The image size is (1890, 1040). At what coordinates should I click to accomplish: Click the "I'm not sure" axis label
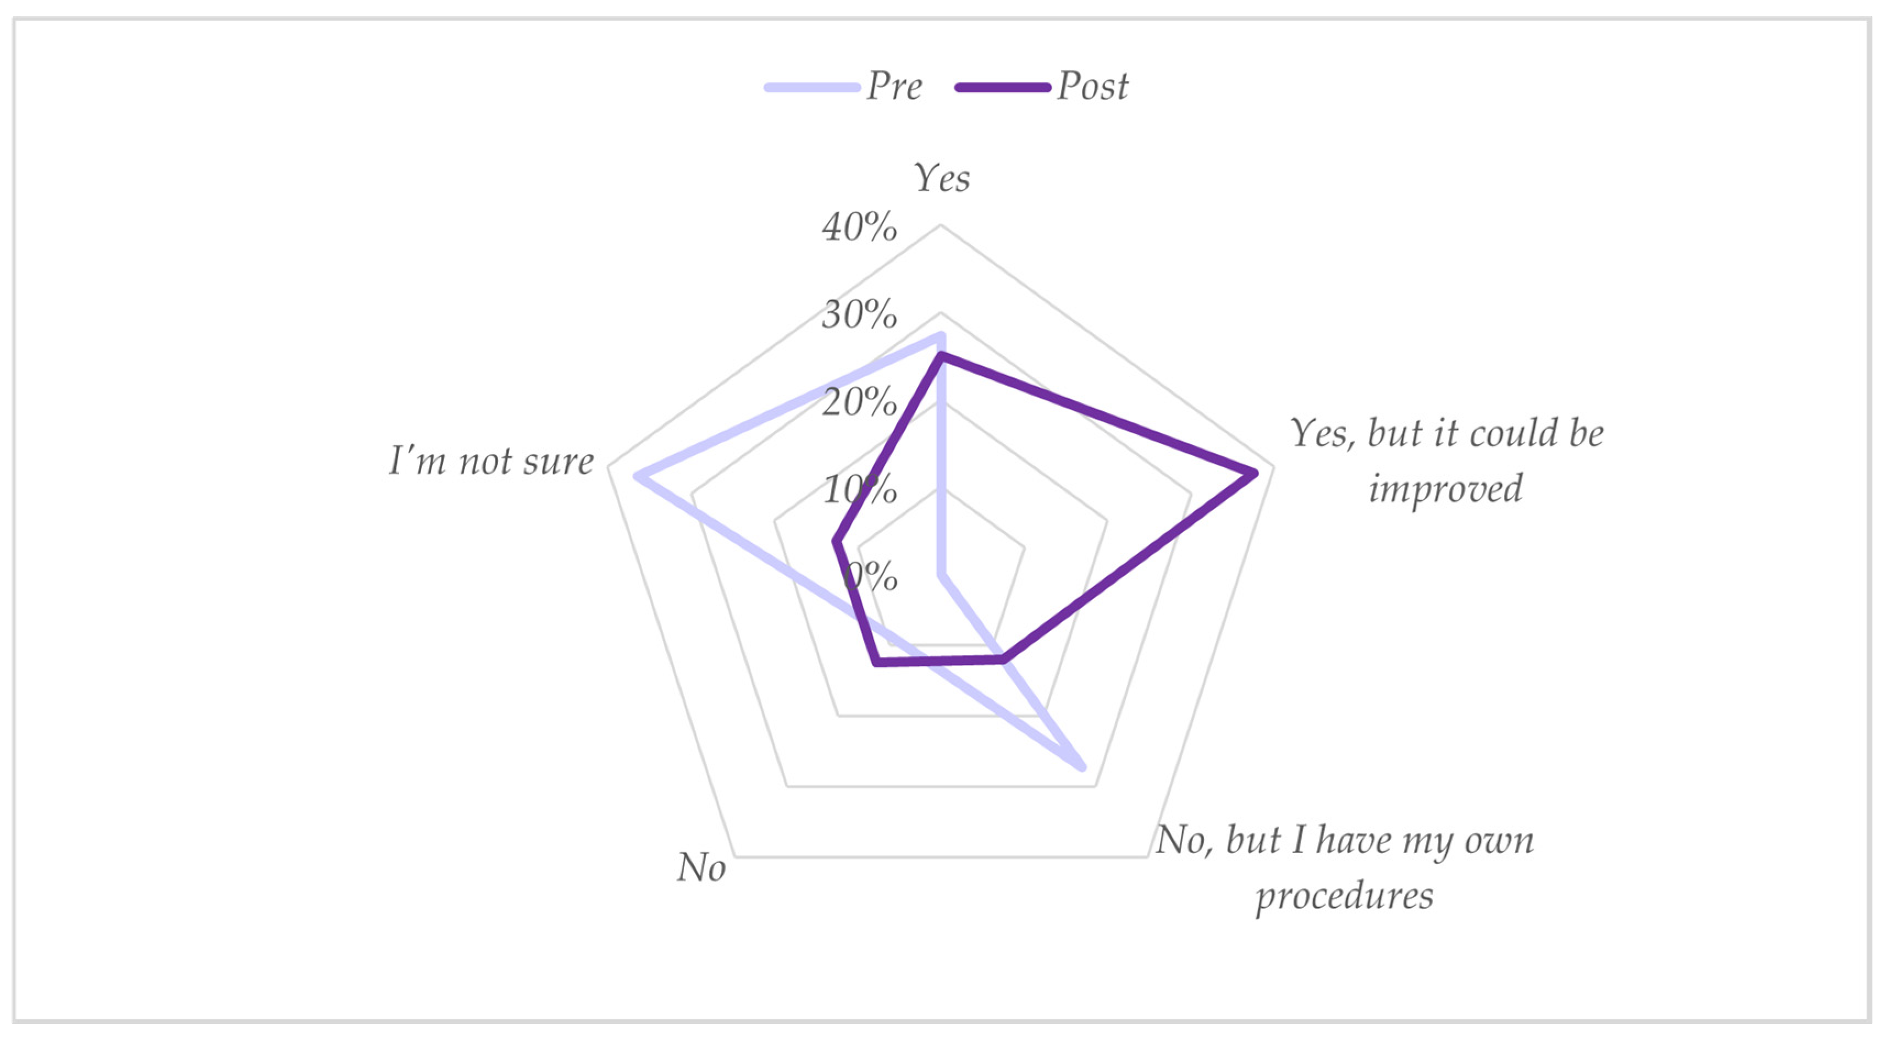[491, 461]
